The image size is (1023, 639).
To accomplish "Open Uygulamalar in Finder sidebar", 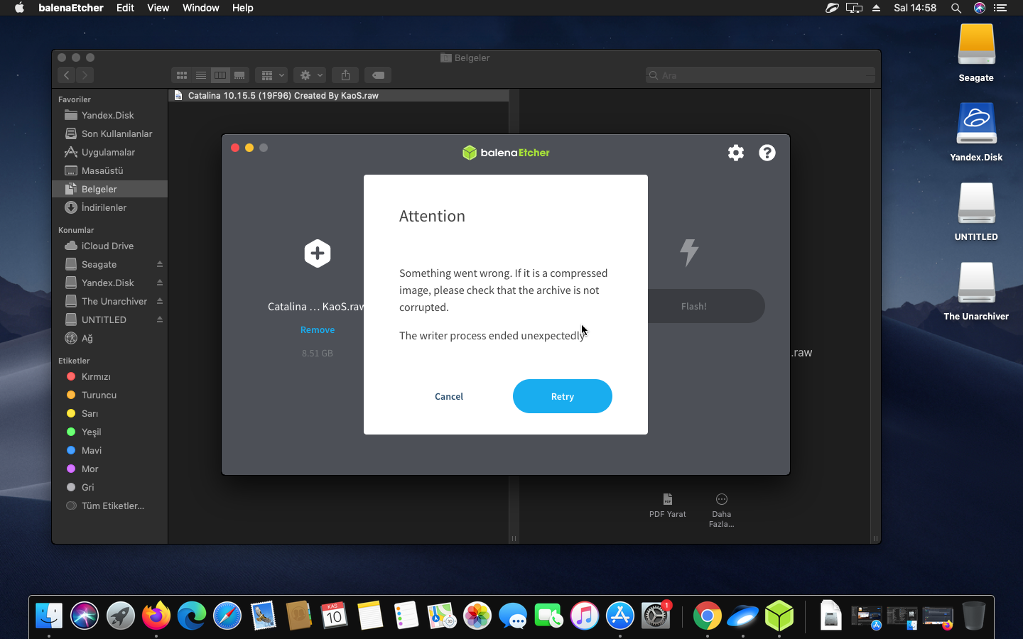I will (108, 152).
